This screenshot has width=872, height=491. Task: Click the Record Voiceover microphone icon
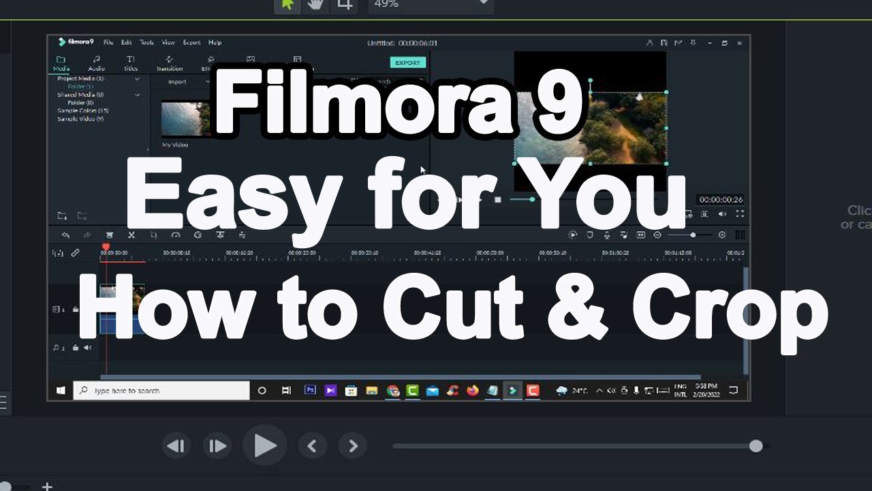pos(606,235)
